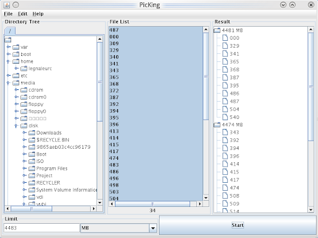The image size is (318, 238).
Task: Click the 4474 MB result group folder icon
Action: click(x=217, y=125)
